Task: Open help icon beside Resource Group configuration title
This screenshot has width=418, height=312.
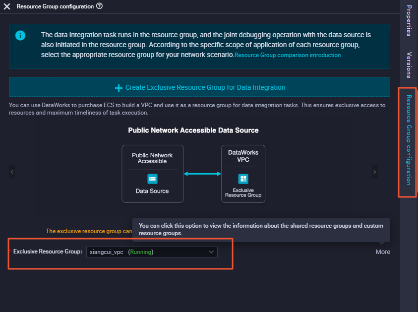Action: pyautogui.click(x=100, y=6)
